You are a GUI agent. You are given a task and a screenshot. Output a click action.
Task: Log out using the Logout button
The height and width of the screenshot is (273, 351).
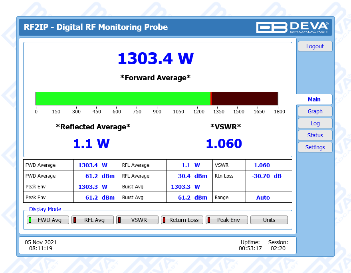coord(315,46)
